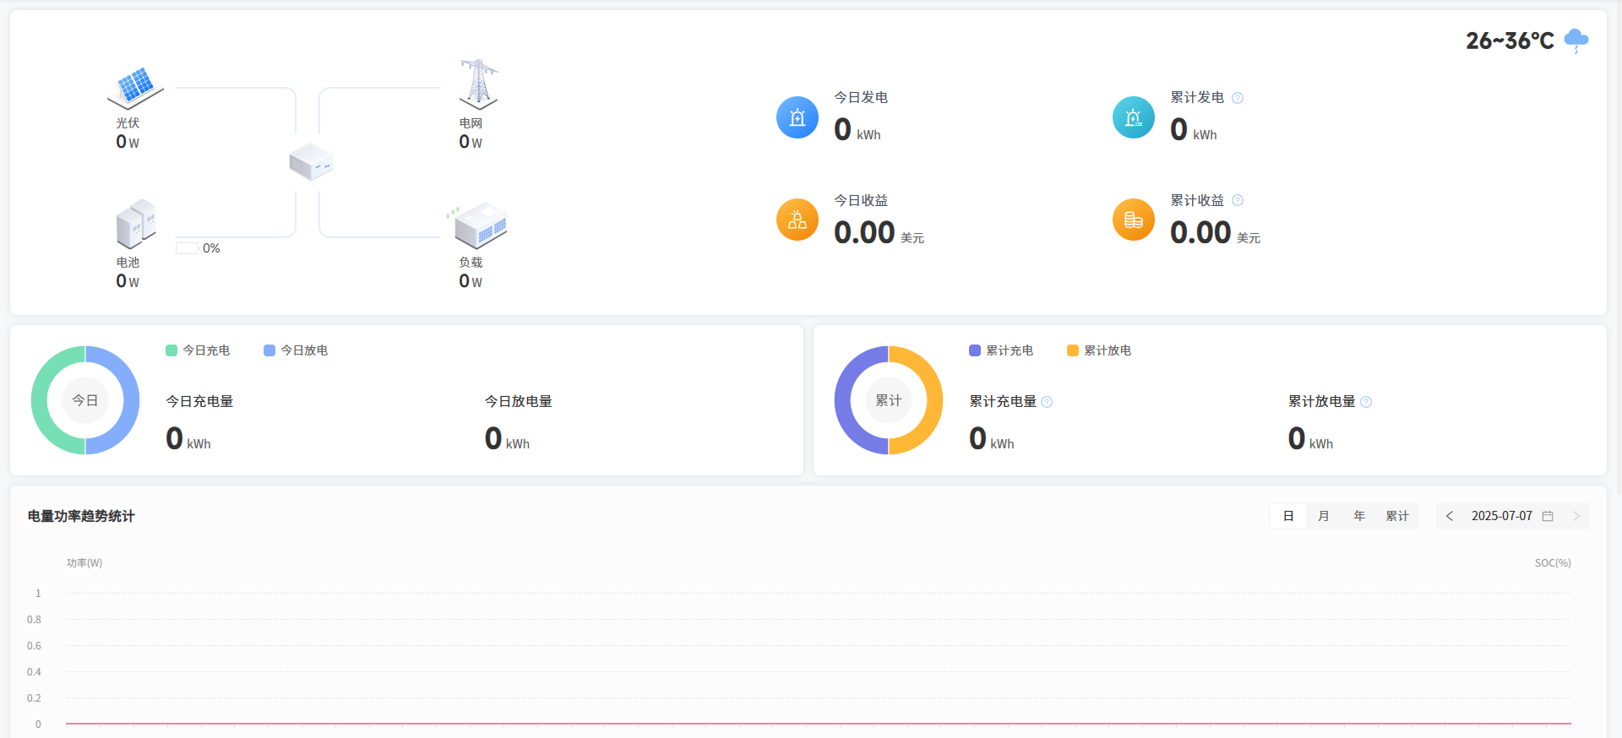
Task: Click the power grid tower (电网) icon
Action: (x=478, y=84)
